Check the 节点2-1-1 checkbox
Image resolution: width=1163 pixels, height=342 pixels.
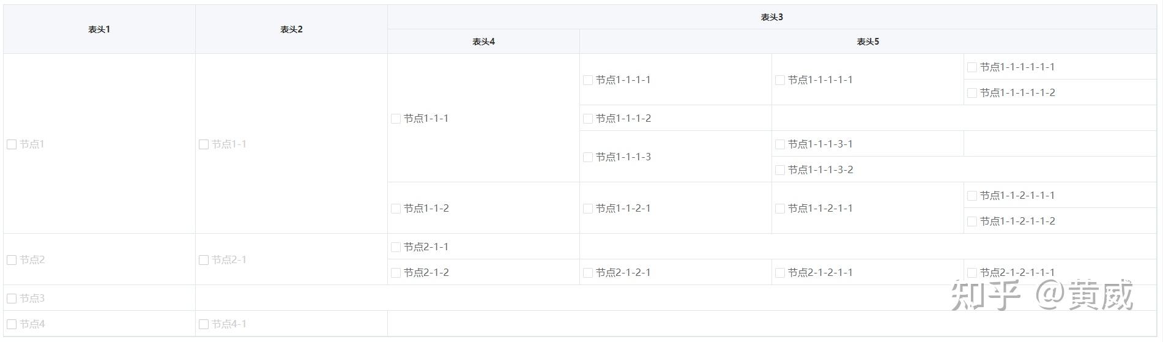pos(396,247)
